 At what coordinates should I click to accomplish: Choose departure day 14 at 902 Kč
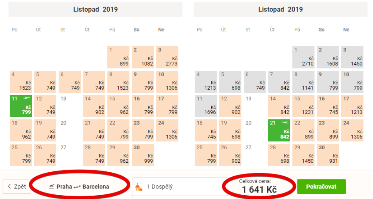pyautogui.click(x=94, y=106)
